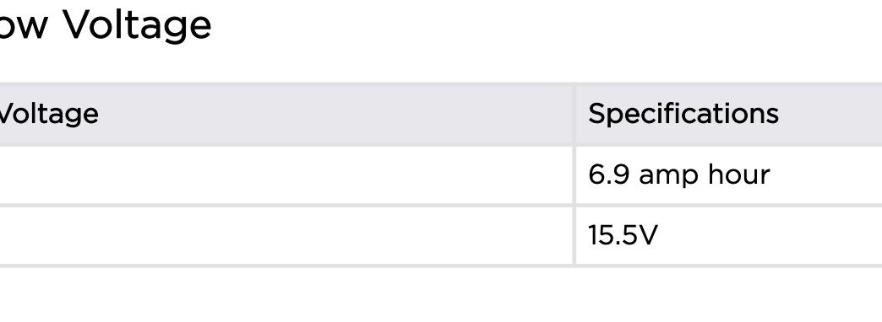Click blank space between heading and table
Screen dimensions: 882x322
(x=441, y=63)
